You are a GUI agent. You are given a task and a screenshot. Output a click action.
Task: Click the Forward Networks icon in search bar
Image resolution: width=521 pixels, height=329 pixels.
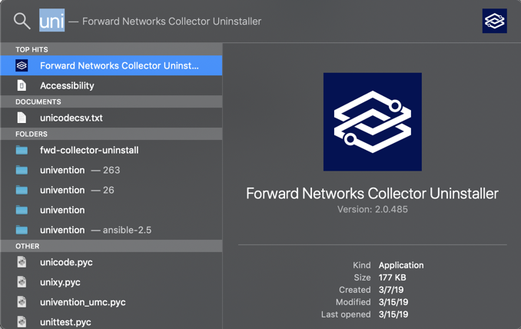point(494,21)
